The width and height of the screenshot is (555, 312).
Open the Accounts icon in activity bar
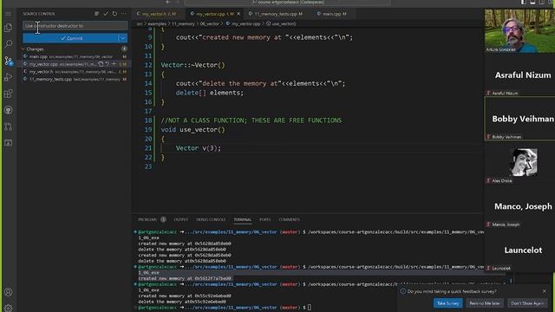[x=8, y=292]
